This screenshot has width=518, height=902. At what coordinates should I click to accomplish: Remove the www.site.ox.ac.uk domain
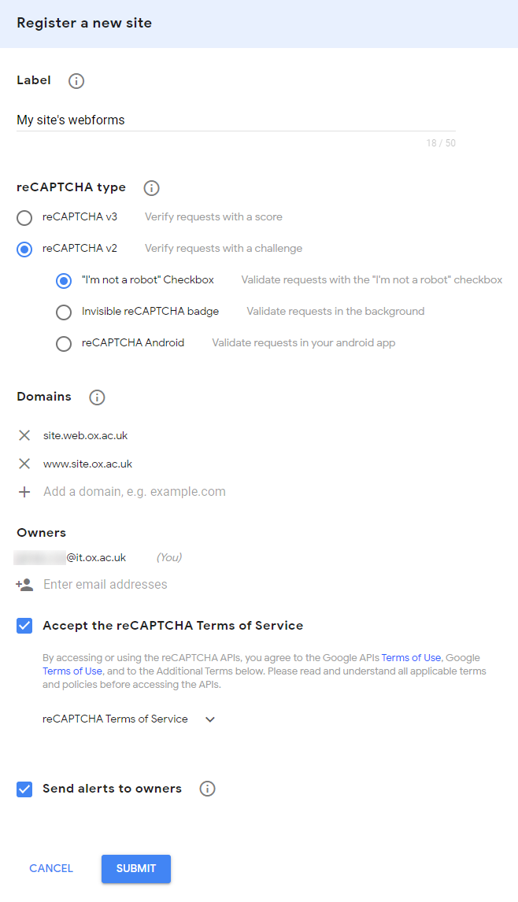[24, 464]
